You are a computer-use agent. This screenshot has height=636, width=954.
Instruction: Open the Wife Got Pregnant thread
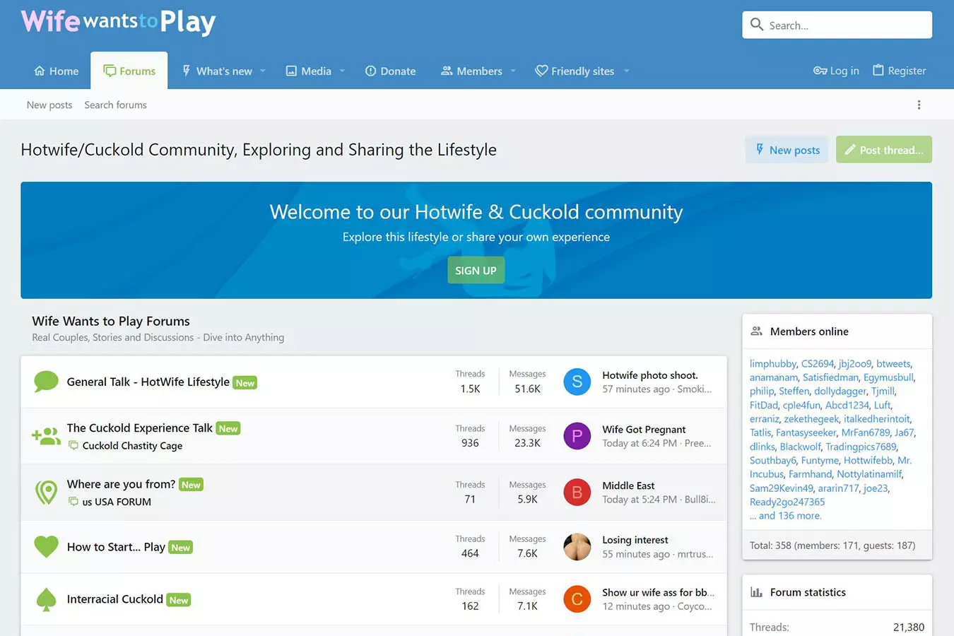point(644,430)
